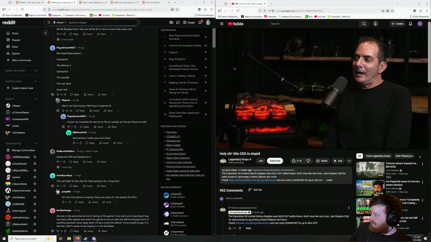Subscribe to Legendary Drops channel
The height and width of the screenshot is (242, 431).
click(x=275, y=161)
